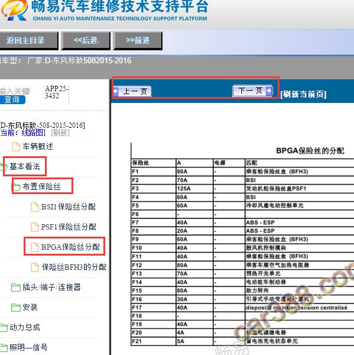
Task: Click 电动驻车制动器 in row F14
Action: 266,282
